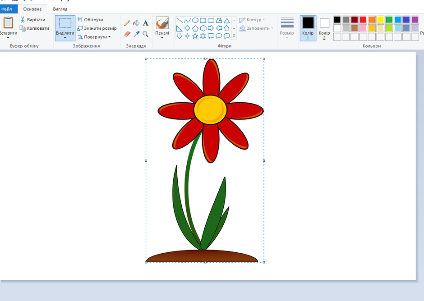Choose the Pentagon shape

[x=195, y=28]
